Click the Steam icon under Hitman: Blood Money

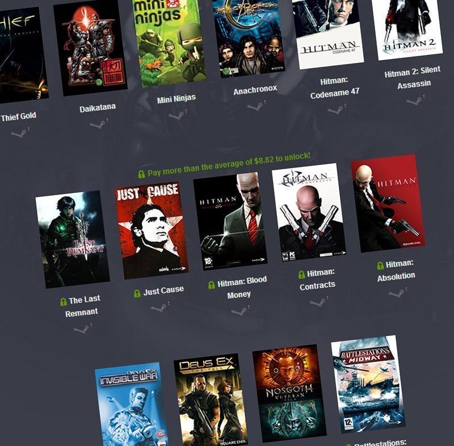(239, 311)
